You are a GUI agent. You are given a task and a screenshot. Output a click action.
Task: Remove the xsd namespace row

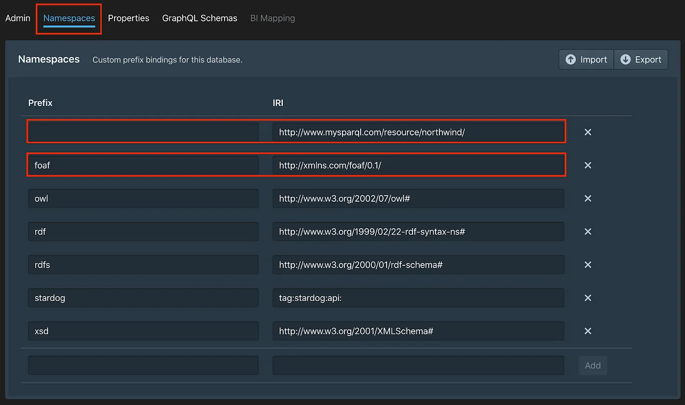pyautogui.click(x=588, y=331)
